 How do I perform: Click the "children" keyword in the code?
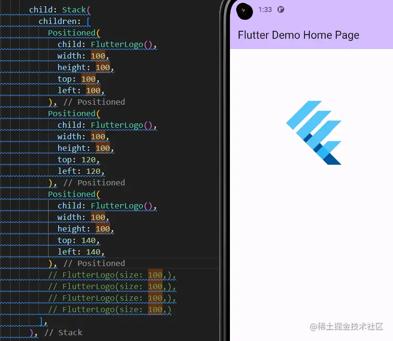click(x=57, y=21)
